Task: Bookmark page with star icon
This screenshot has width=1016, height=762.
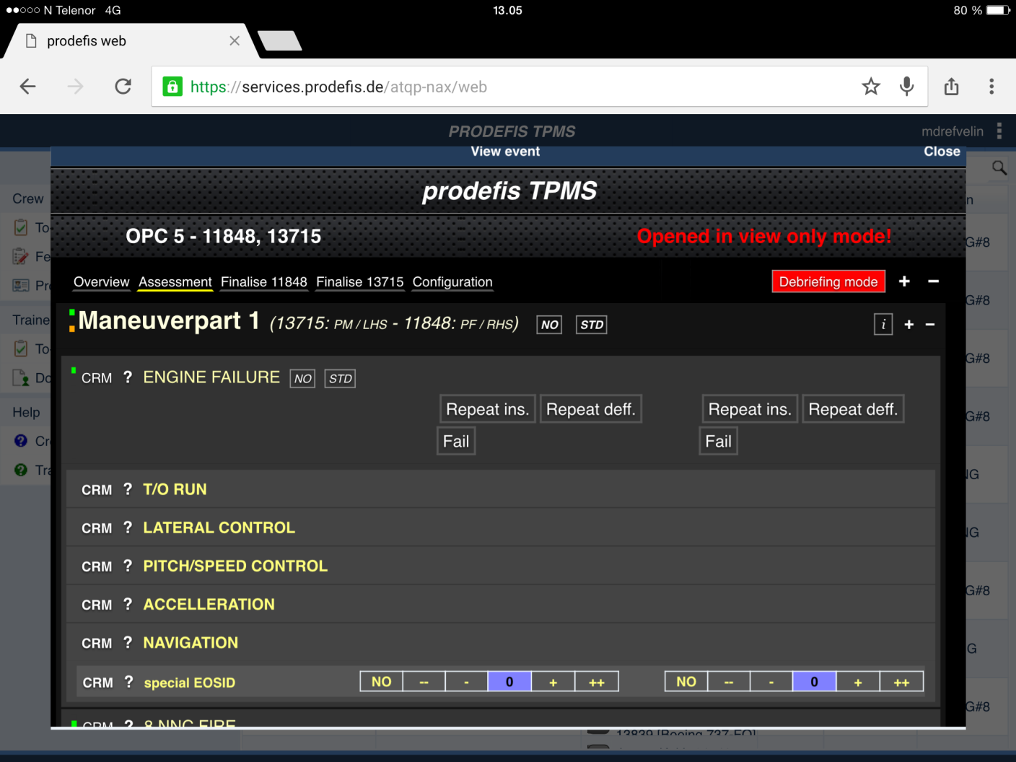Action: click(x=871, y=87)
